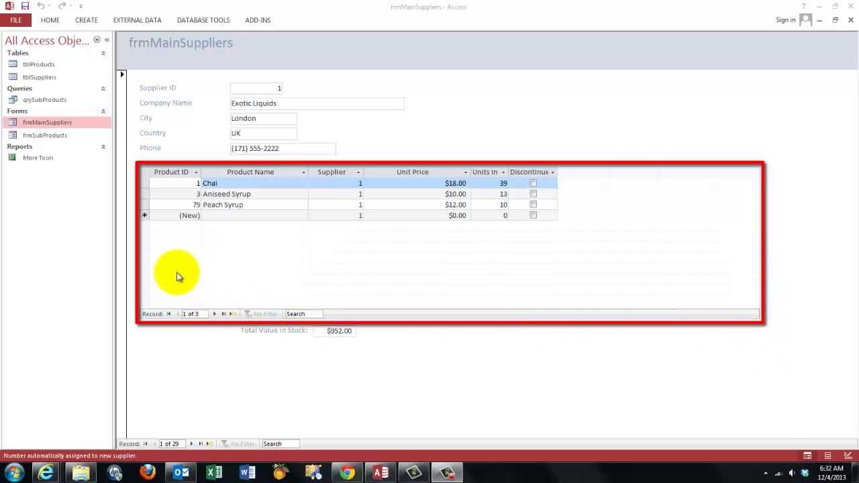Go to first record in main form navigator
Viewport: 859px width, 483px height.
(x=145, y=444)
